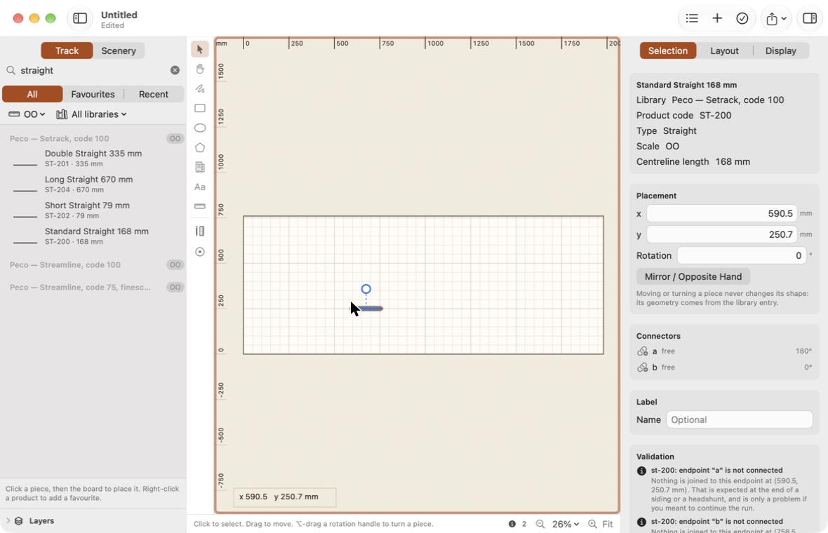Screen dimensions: 828x533
Task: Select the rectangle shape tool
Action: [199, 108]
